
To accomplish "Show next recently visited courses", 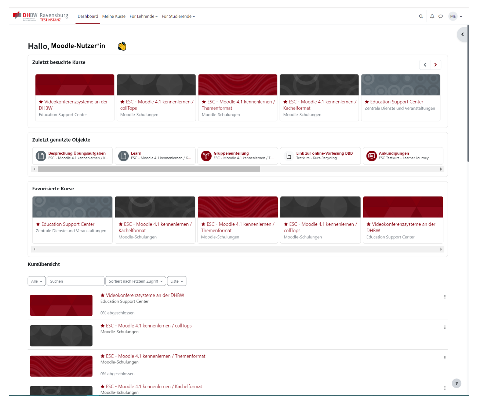I will [x=436, y=65].
